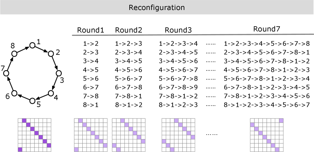View the matrix grid under Round7
Image resolution: width=314 pixels, height=152 pixels.
pos(267,135)
